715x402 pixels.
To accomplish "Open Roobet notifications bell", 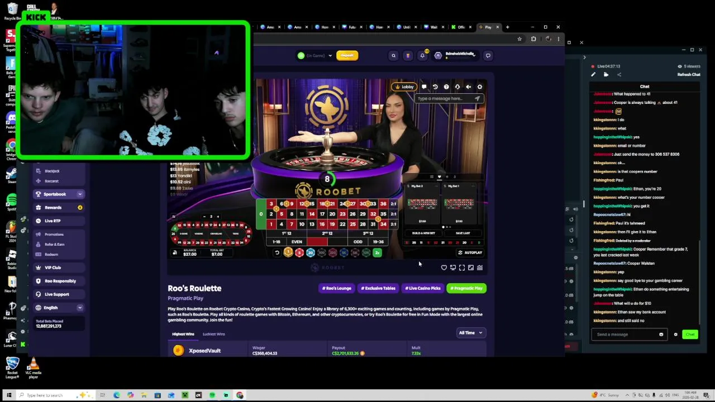I will tap(422, 55).
